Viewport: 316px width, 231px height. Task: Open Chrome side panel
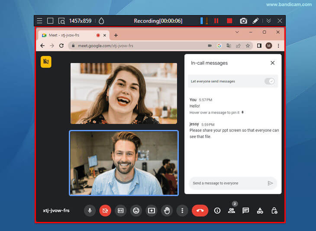click(x=259, y=46)
